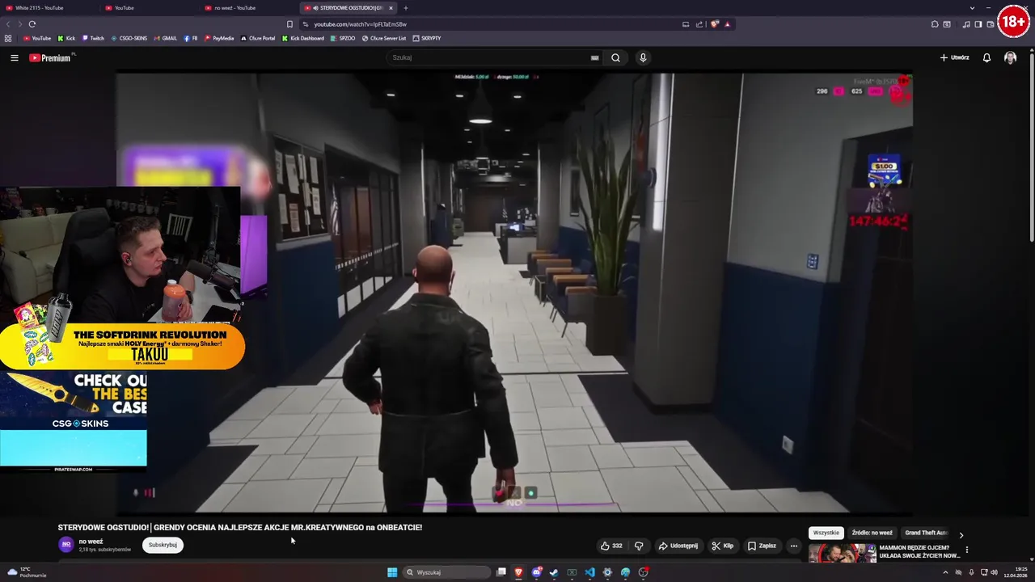Open Twitch bookmark
Image resolution: width=1035 pixels, height=582 pixels.
[x=93, y=38]
